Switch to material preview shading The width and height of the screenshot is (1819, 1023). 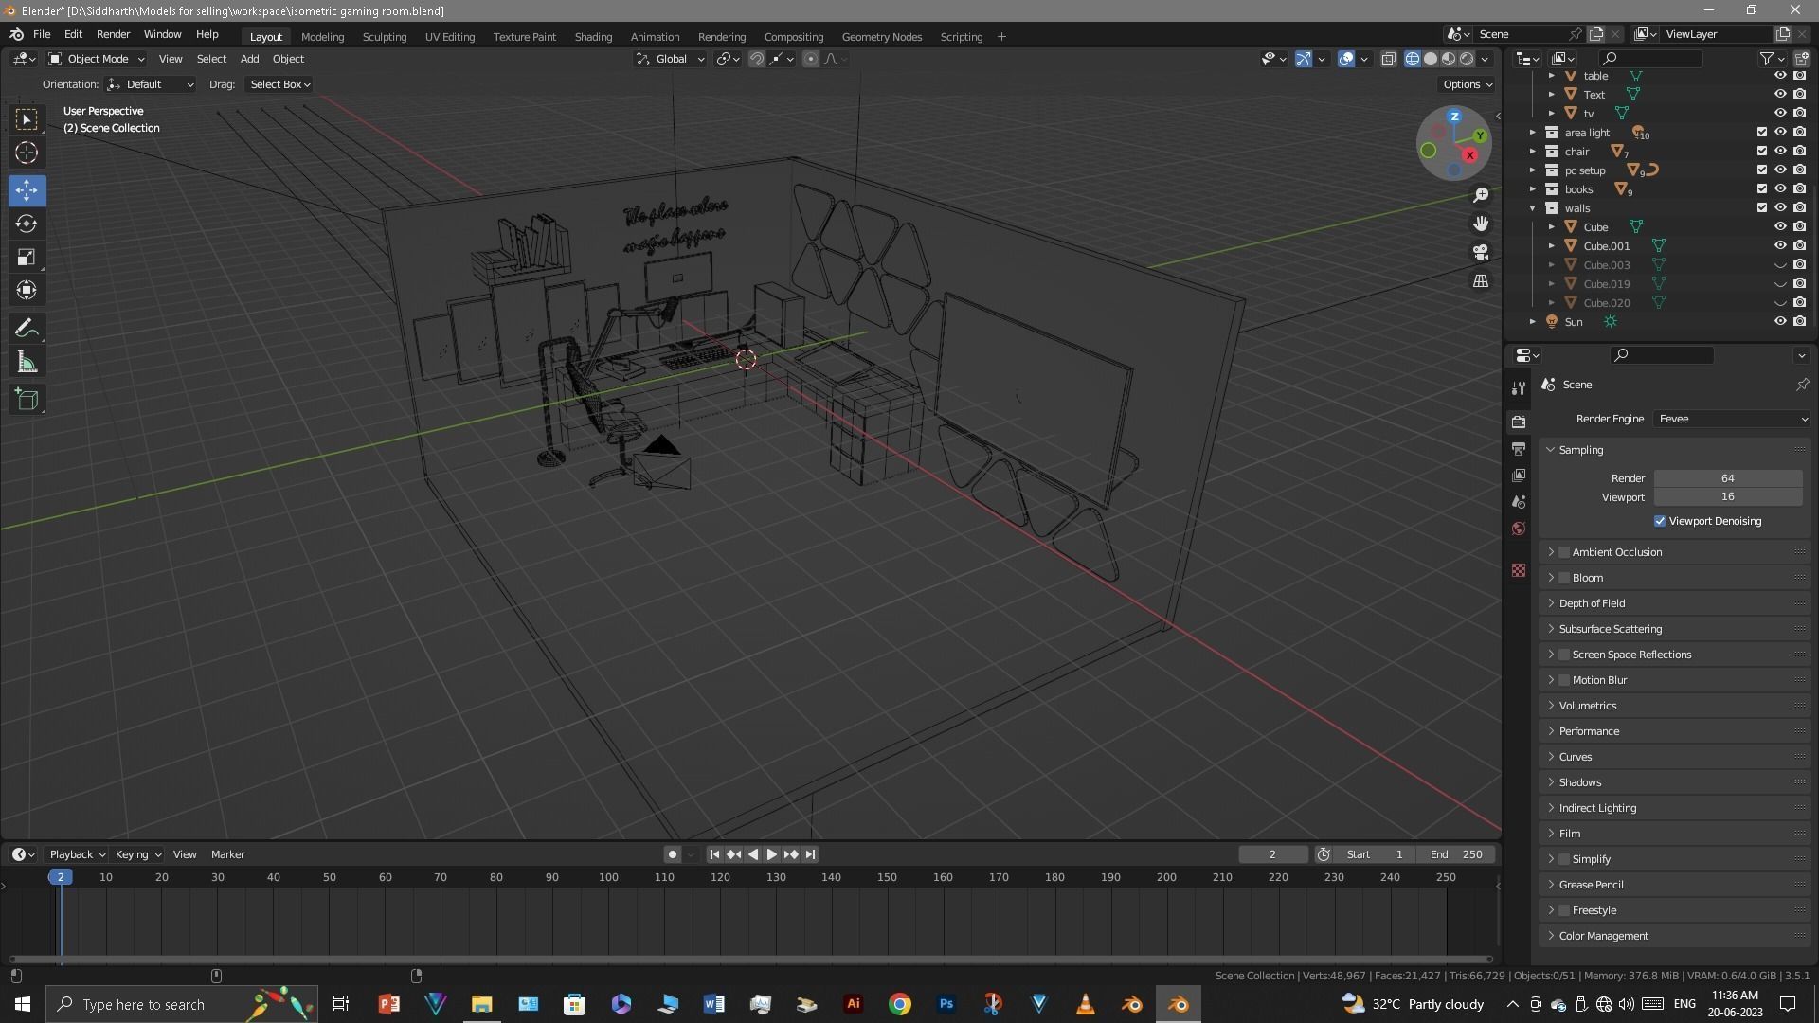pyautogui.click(x=1449, y=59)
